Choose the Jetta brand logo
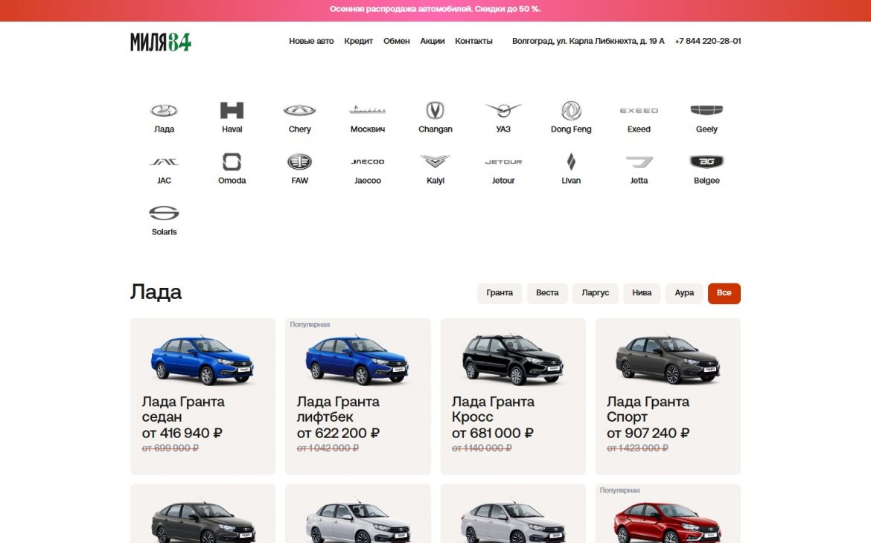871x543 pixels. coord(639,161)
